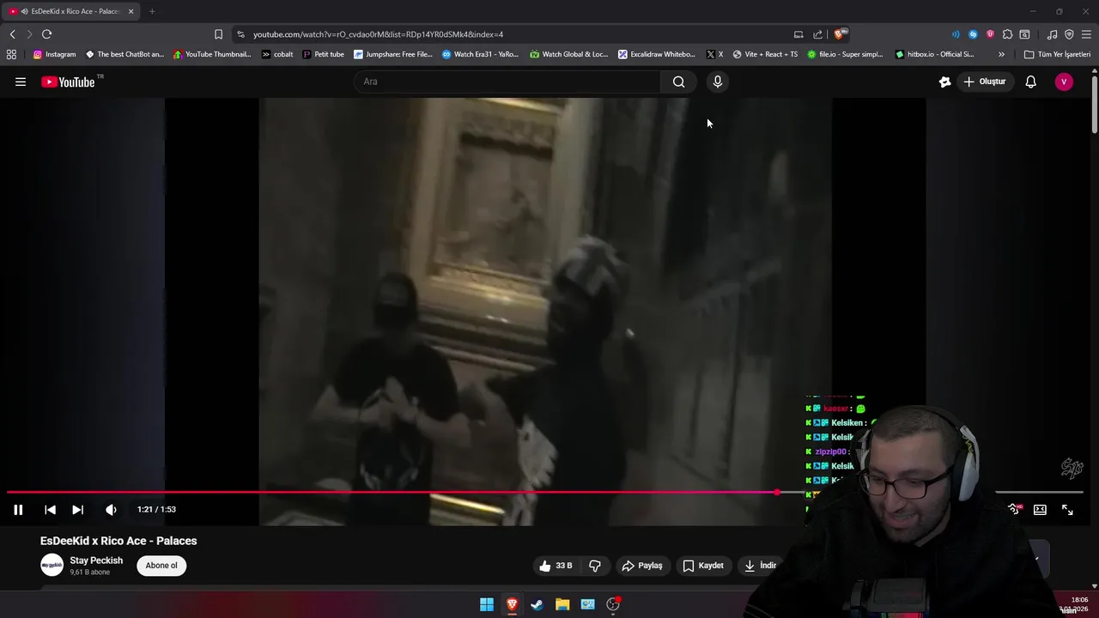Viewport: 1099px width, 618px height.
Task: Open the apps grid icon in bookmarks bar
Action: pyautogui.click(x=11, y=54)
